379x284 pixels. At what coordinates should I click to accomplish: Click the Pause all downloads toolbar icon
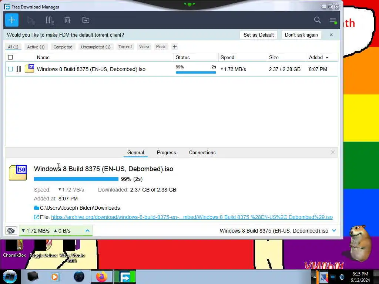tap(50, 20)
